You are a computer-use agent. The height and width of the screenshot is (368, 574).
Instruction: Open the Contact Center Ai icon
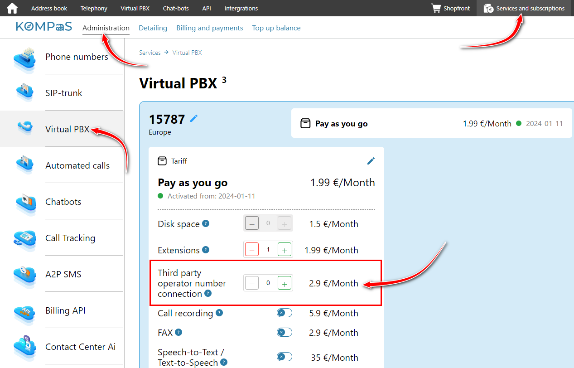[24, 347]
